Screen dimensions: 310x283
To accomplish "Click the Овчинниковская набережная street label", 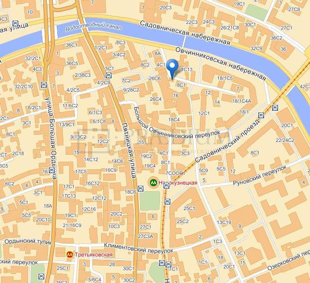I will pyautogui.click(x=221, y=63).
